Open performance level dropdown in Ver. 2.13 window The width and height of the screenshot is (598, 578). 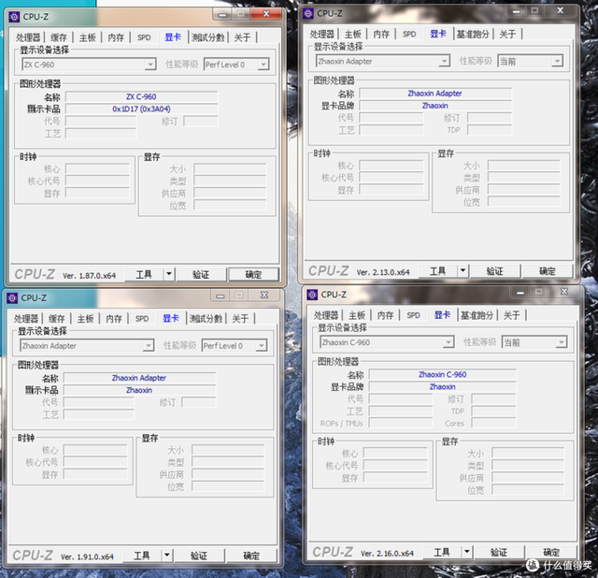click(x=557, y=61)
